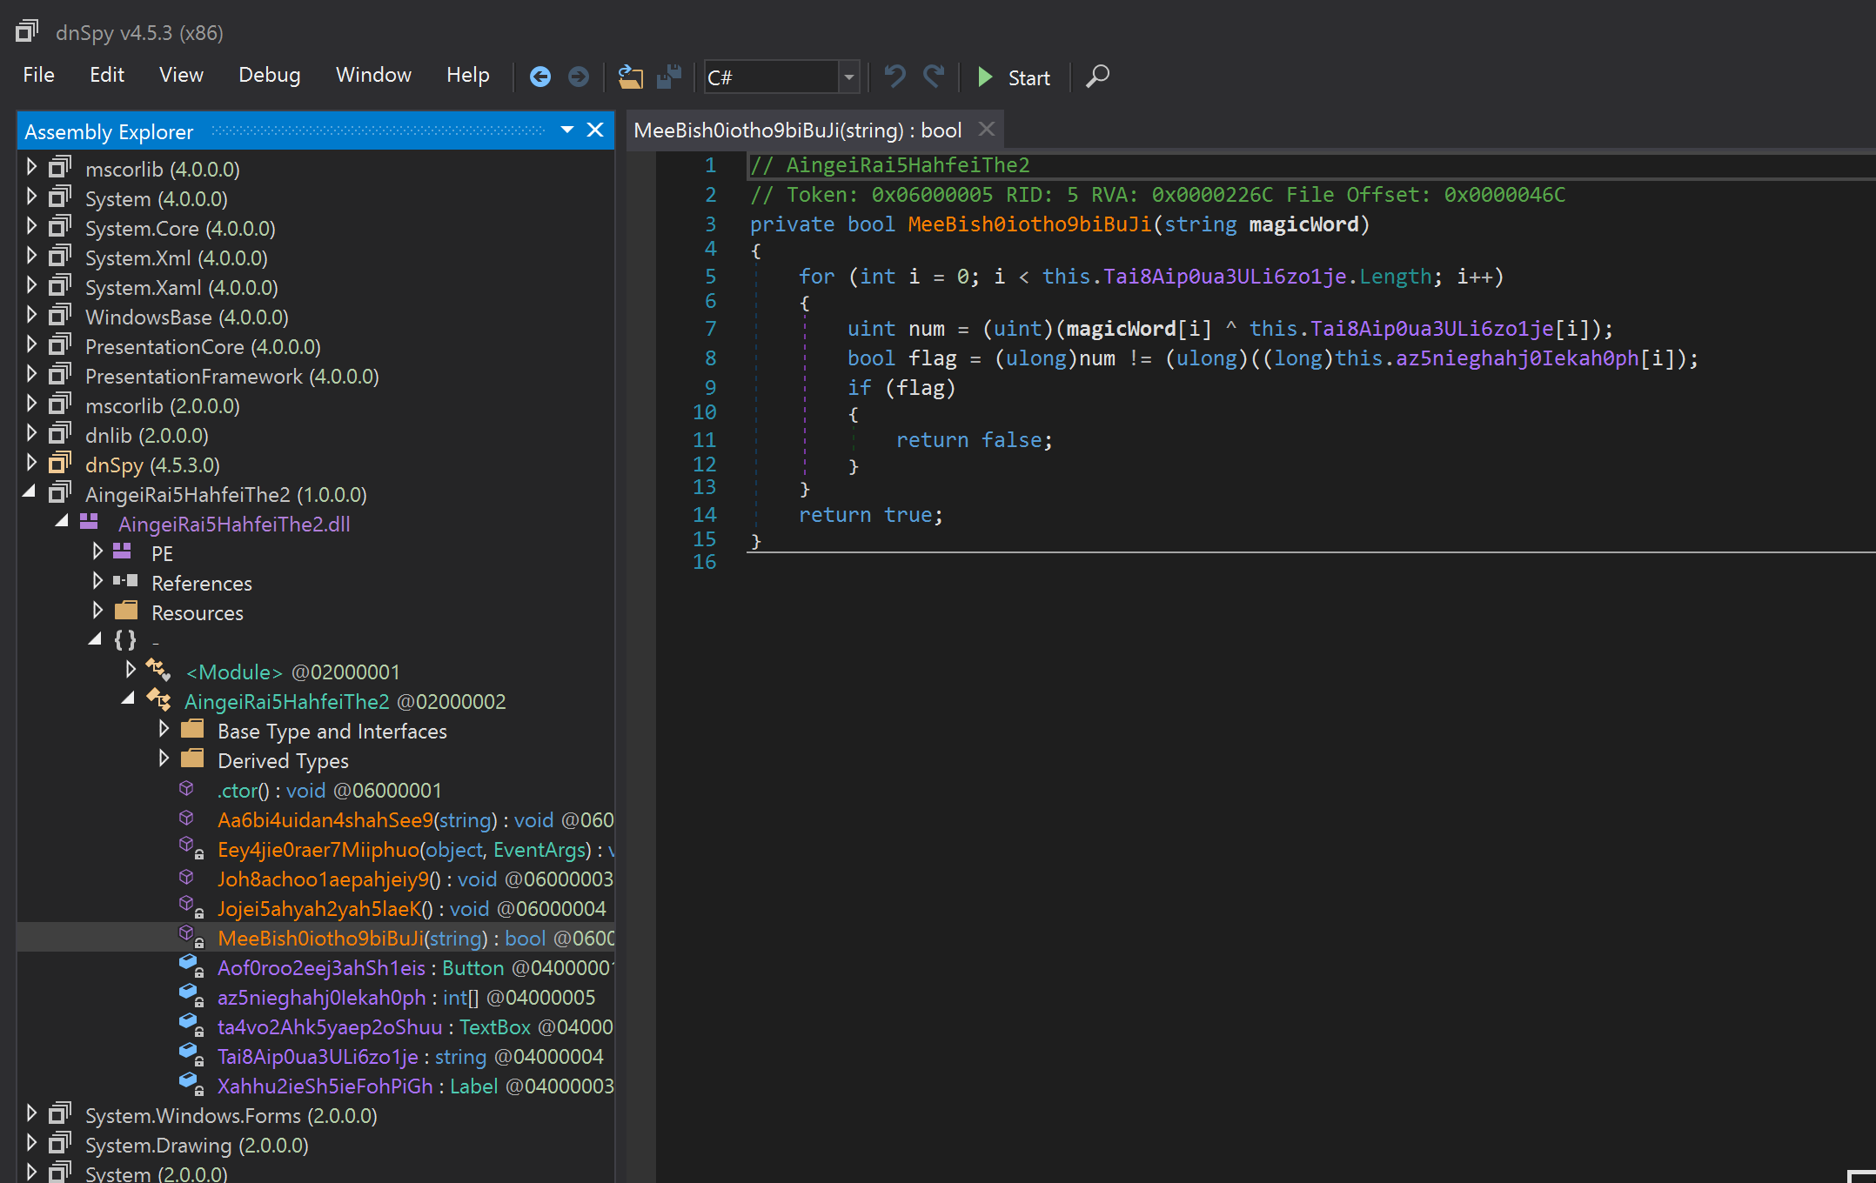Collapse the AingeiRai5HahfeiThe2 (1.0.0.0) assembly node

[x=30, y=492]
